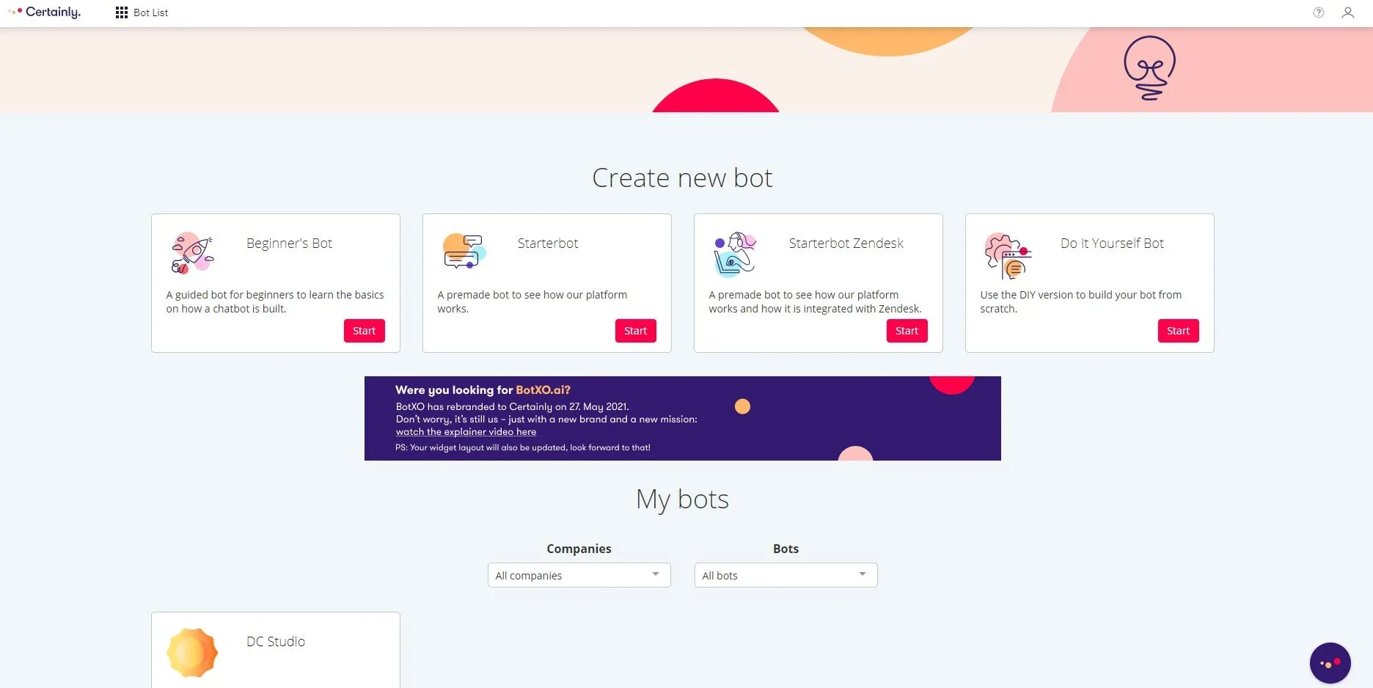Start the Beginner's Bot
Screen dimensions: 1373x688
pyautogui.click(x=364, y=330)
